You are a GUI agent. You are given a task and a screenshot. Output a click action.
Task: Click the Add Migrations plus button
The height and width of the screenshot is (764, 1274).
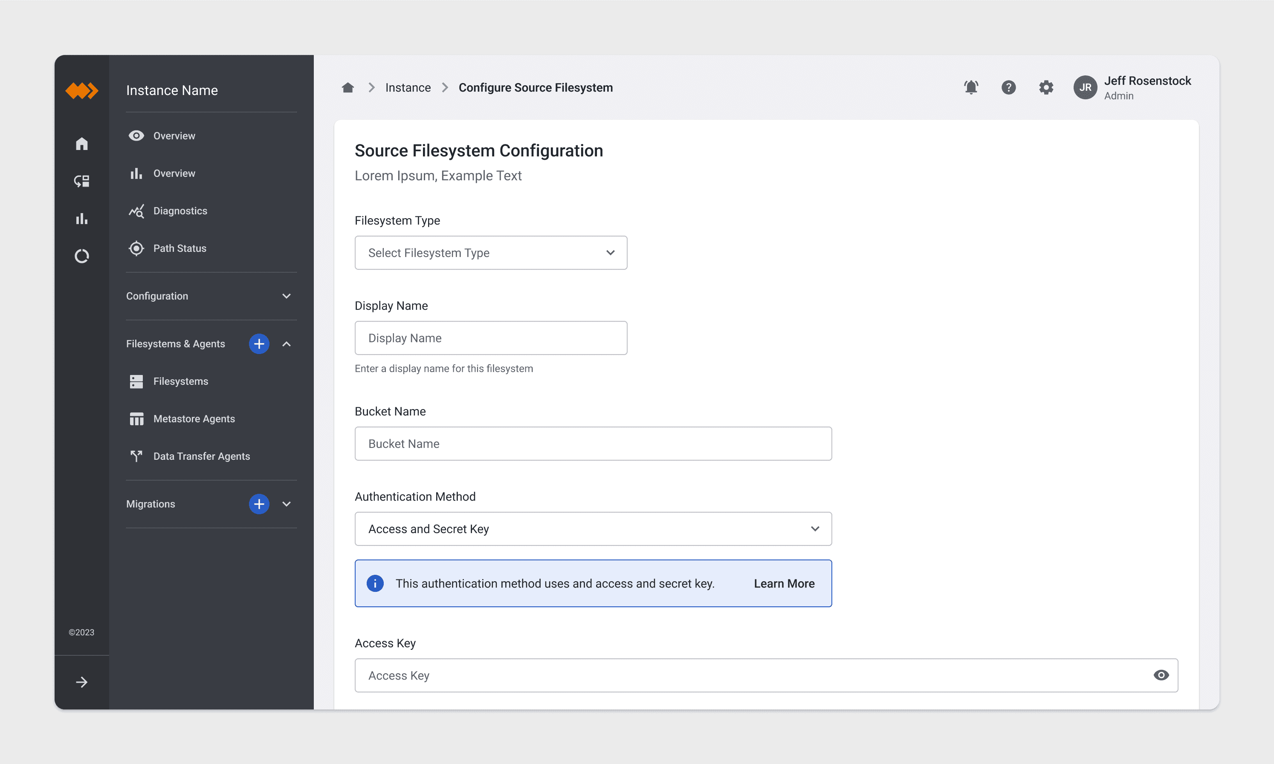click(x=258, y=504)
